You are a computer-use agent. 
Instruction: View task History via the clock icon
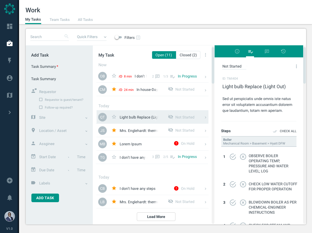click(x=283, y=51)
